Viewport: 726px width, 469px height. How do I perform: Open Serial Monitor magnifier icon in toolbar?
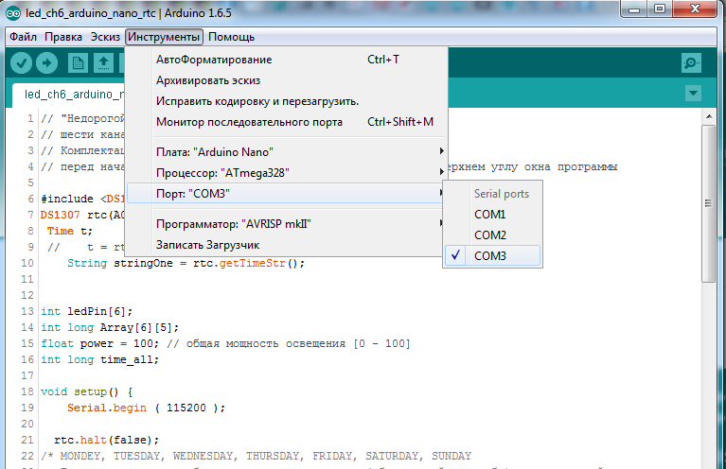pos(692,63)
